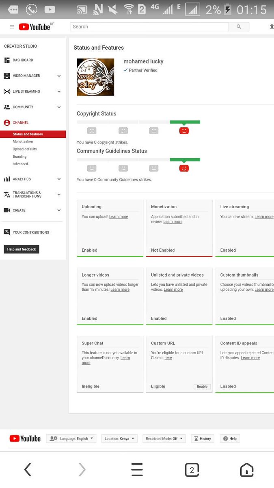Image resolution: width=274 pixels, height=488 pixels.
Task: Open the browser menu icon
Action: (137, 470)
